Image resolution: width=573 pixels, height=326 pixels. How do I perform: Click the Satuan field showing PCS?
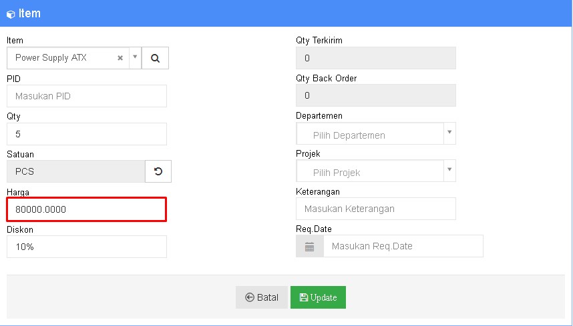click(75, 171)
